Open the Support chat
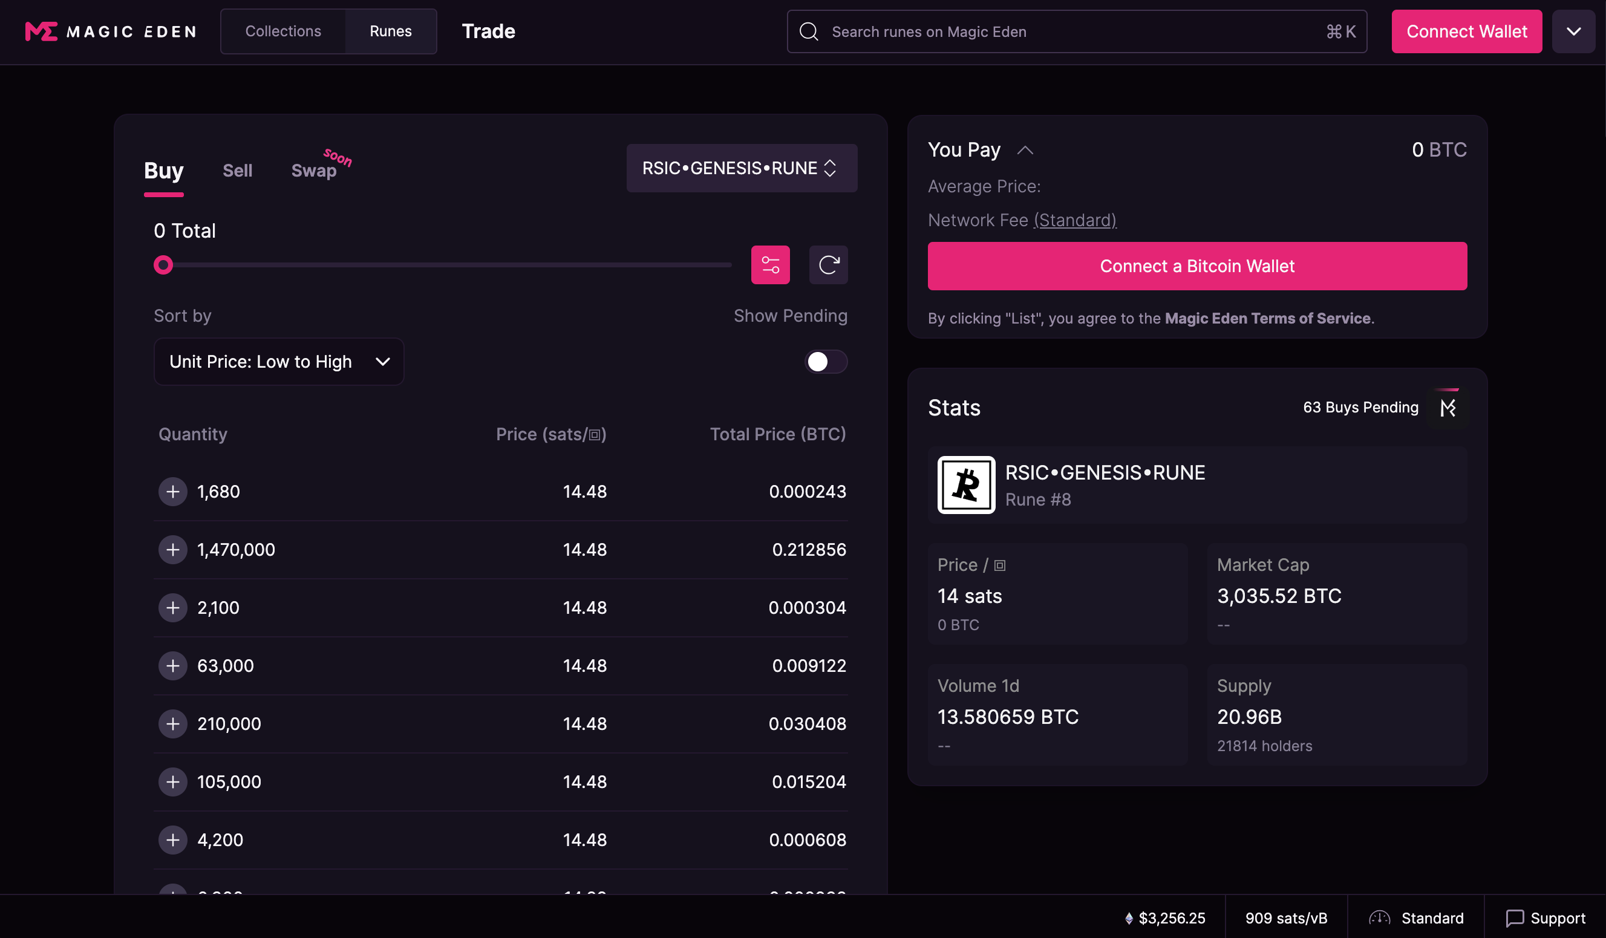Viewport: 1606px width, 938px height. (x=1545, y=917)
